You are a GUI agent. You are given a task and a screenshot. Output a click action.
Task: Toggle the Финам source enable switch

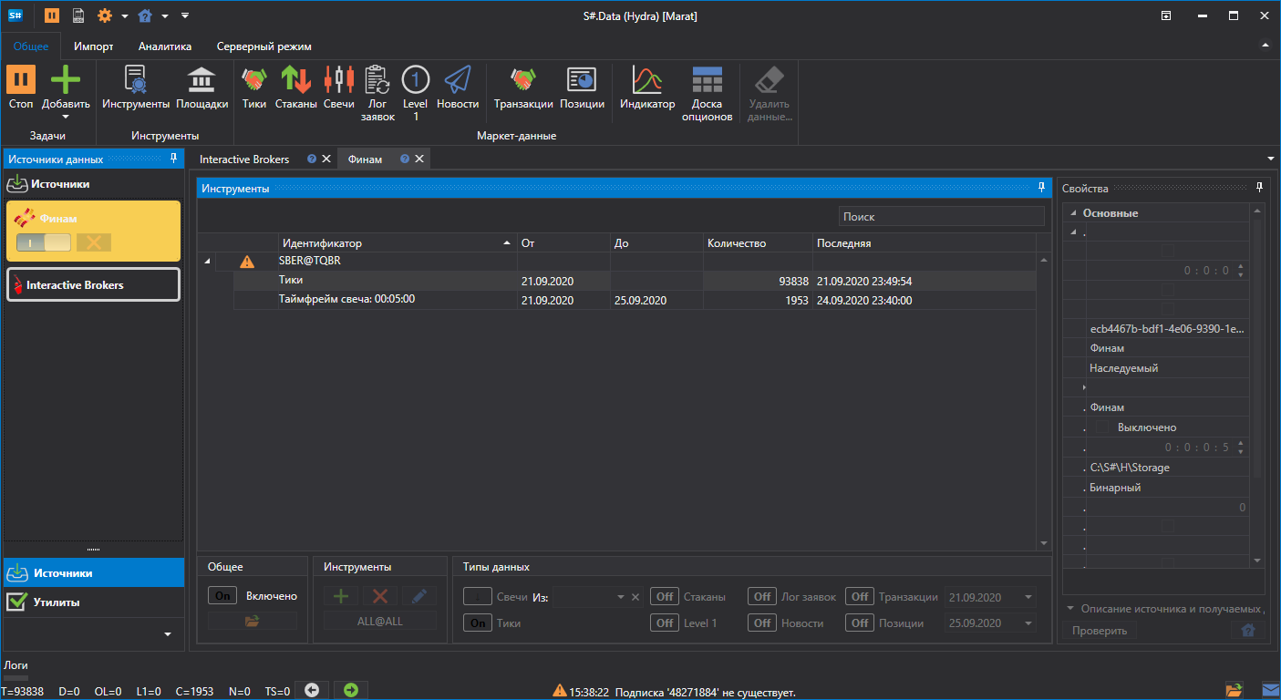[43, 242]
